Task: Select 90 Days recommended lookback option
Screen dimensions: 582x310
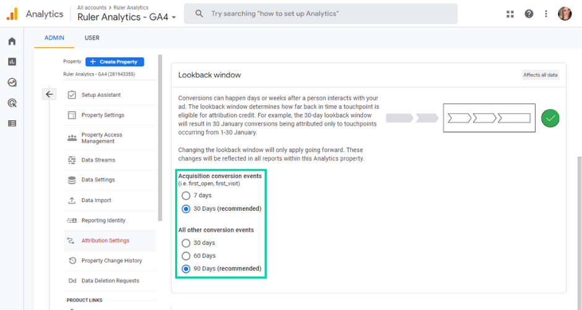Action: 186,269
